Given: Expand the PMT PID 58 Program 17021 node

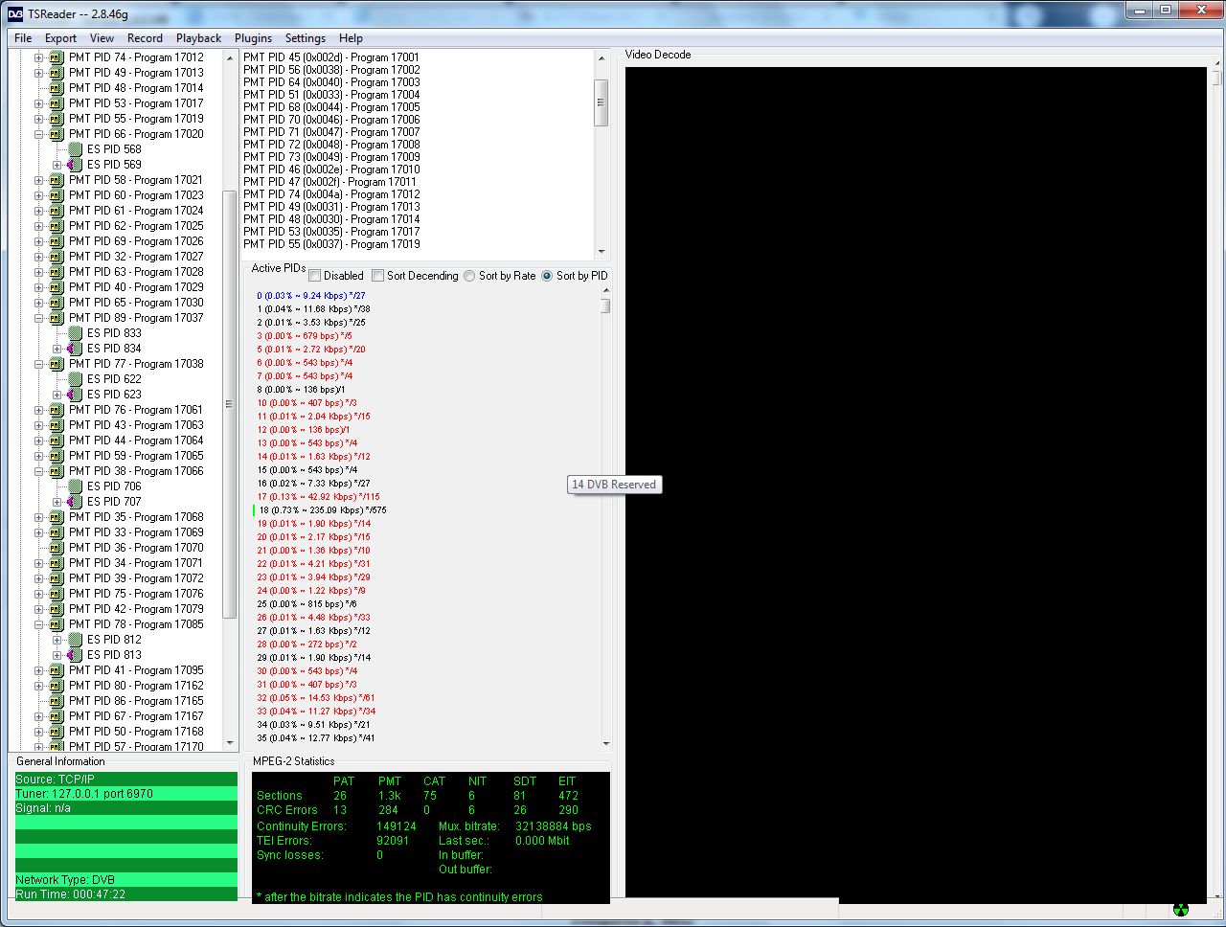Looking at the screenshot, I should [x=39, y=180].
